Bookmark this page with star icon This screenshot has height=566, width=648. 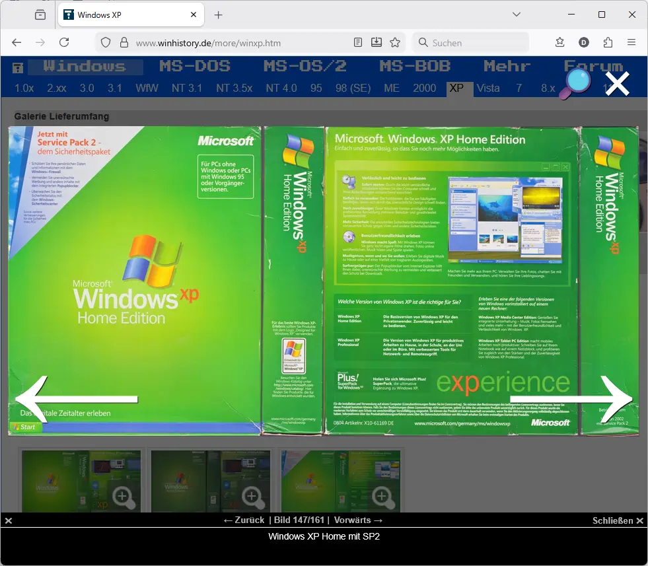point(395,42)
